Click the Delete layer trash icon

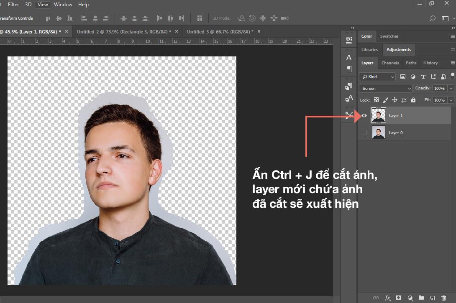[x=444, y=298]
